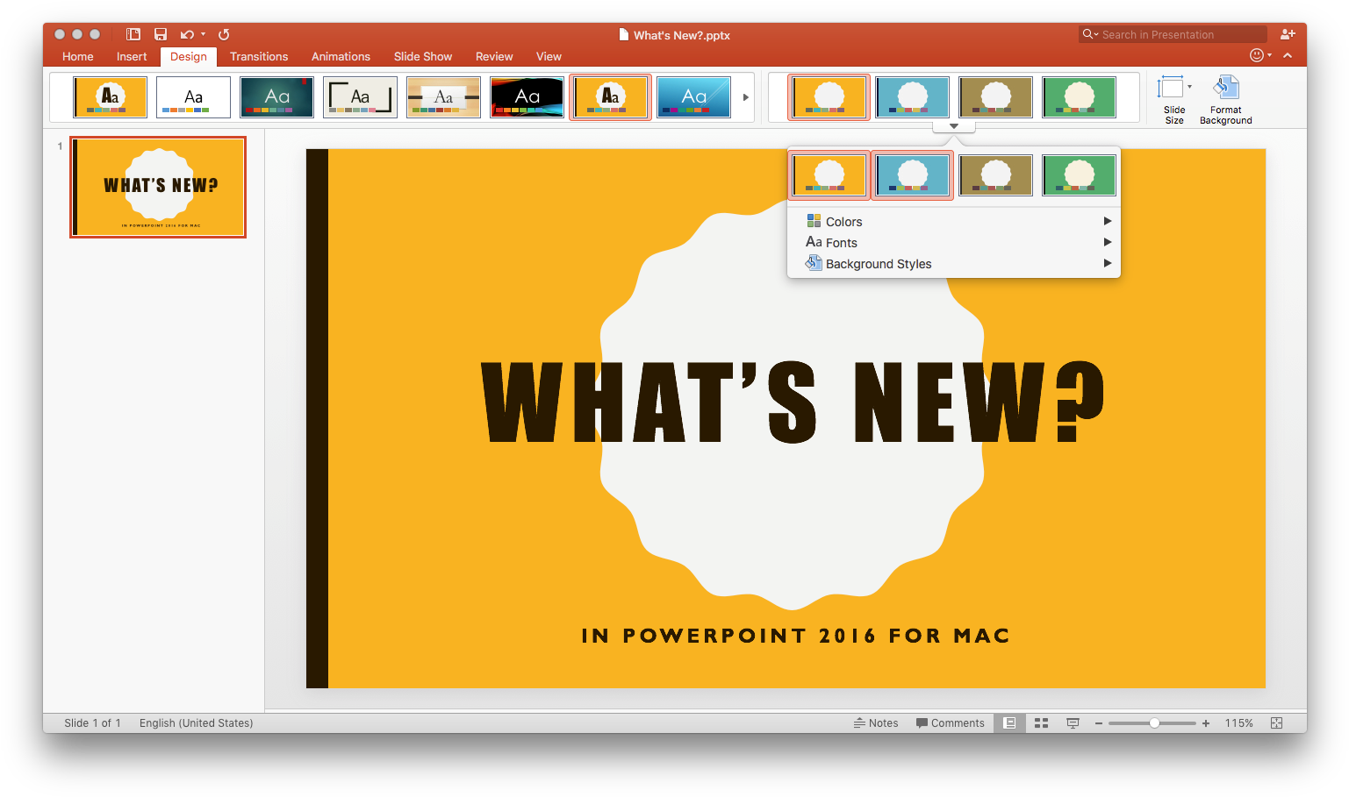This screenshot has height=797, width=1349.
Task: Click the Undo icon
Action: [184, 34]
